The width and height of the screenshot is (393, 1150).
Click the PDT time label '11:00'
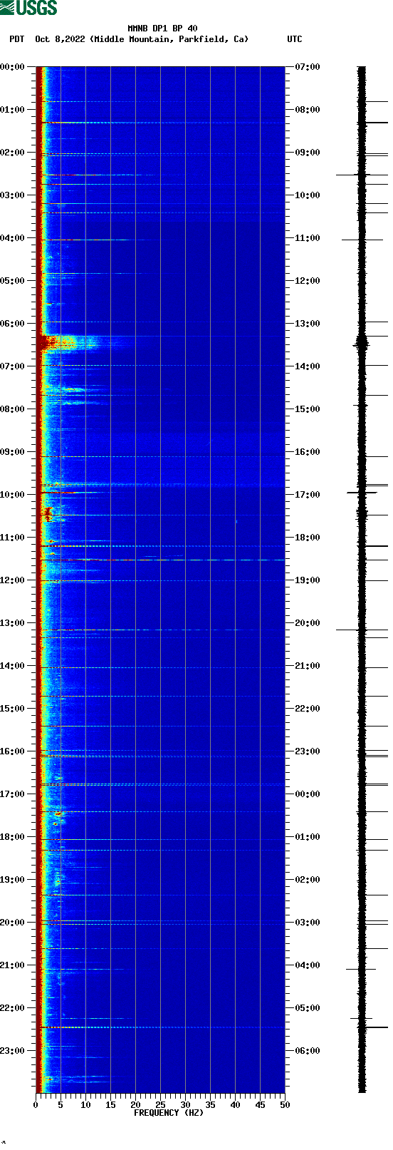click(13, 538)
